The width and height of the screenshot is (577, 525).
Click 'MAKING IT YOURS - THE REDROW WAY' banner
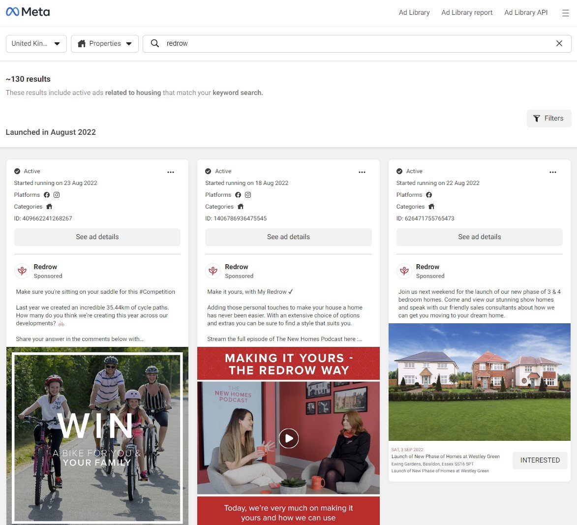(x=288, y=364)
